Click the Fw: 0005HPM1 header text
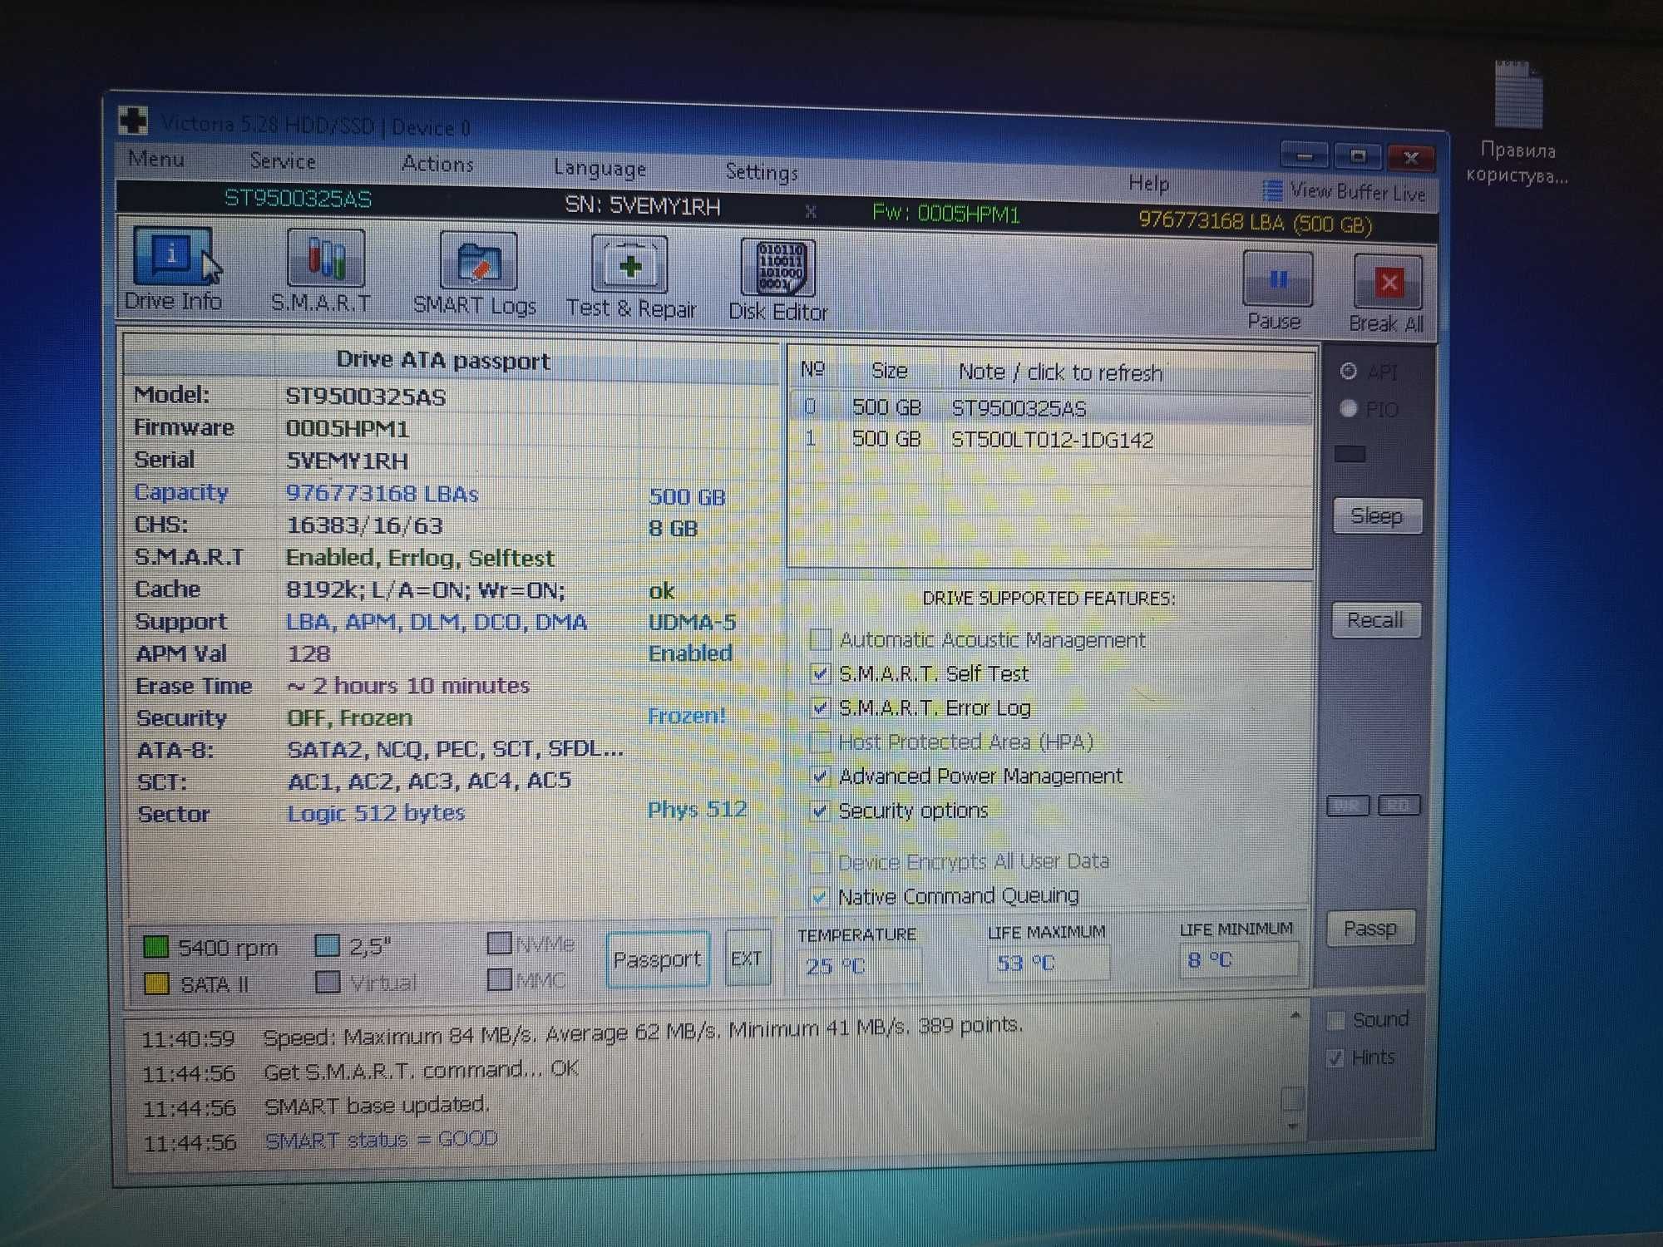The width and height of the screenshot is (1663, 1247). tap(945, 214)
